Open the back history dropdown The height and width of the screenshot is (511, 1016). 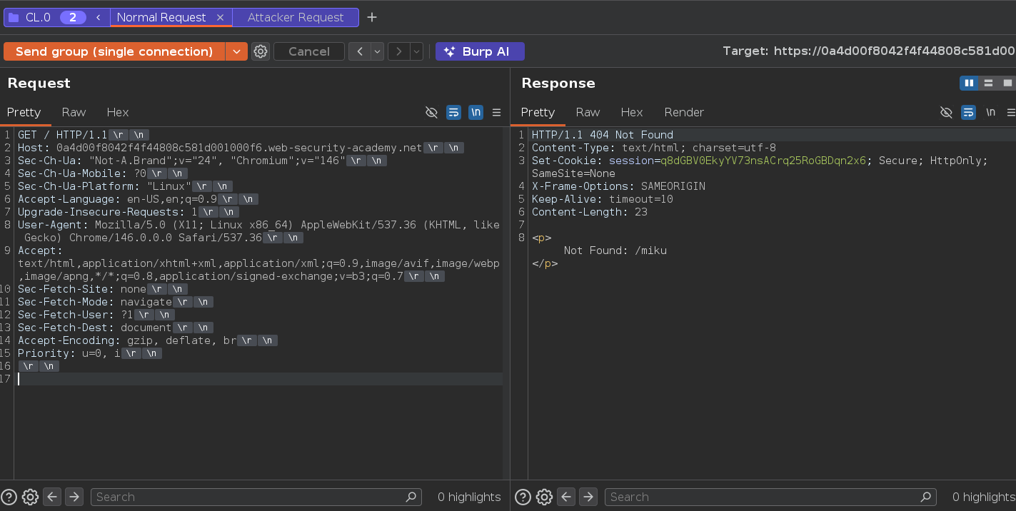(x=377, y=51)
